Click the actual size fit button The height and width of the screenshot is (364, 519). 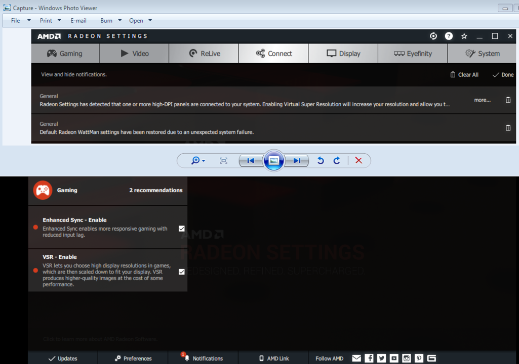[x=224, y=161]
